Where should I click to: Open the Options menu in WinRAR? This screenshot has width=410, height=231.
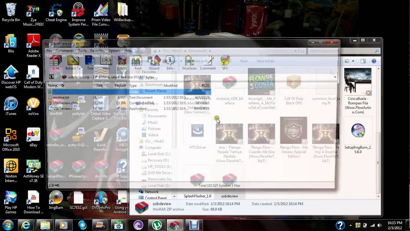(x=114, y=51)
